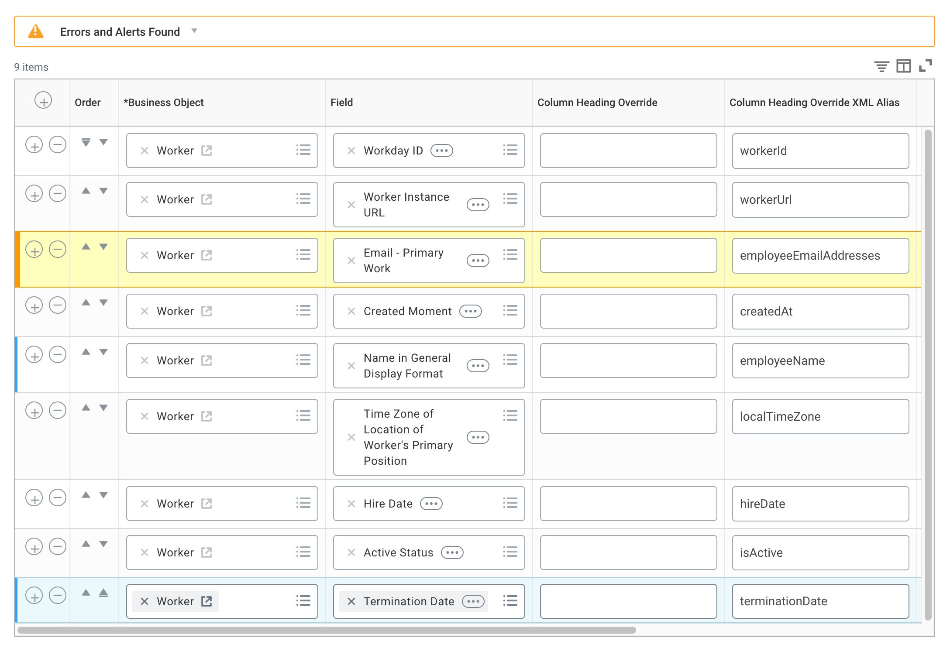
Task: Open the Worker link icon in the Termination Date row
Action: 207,601
